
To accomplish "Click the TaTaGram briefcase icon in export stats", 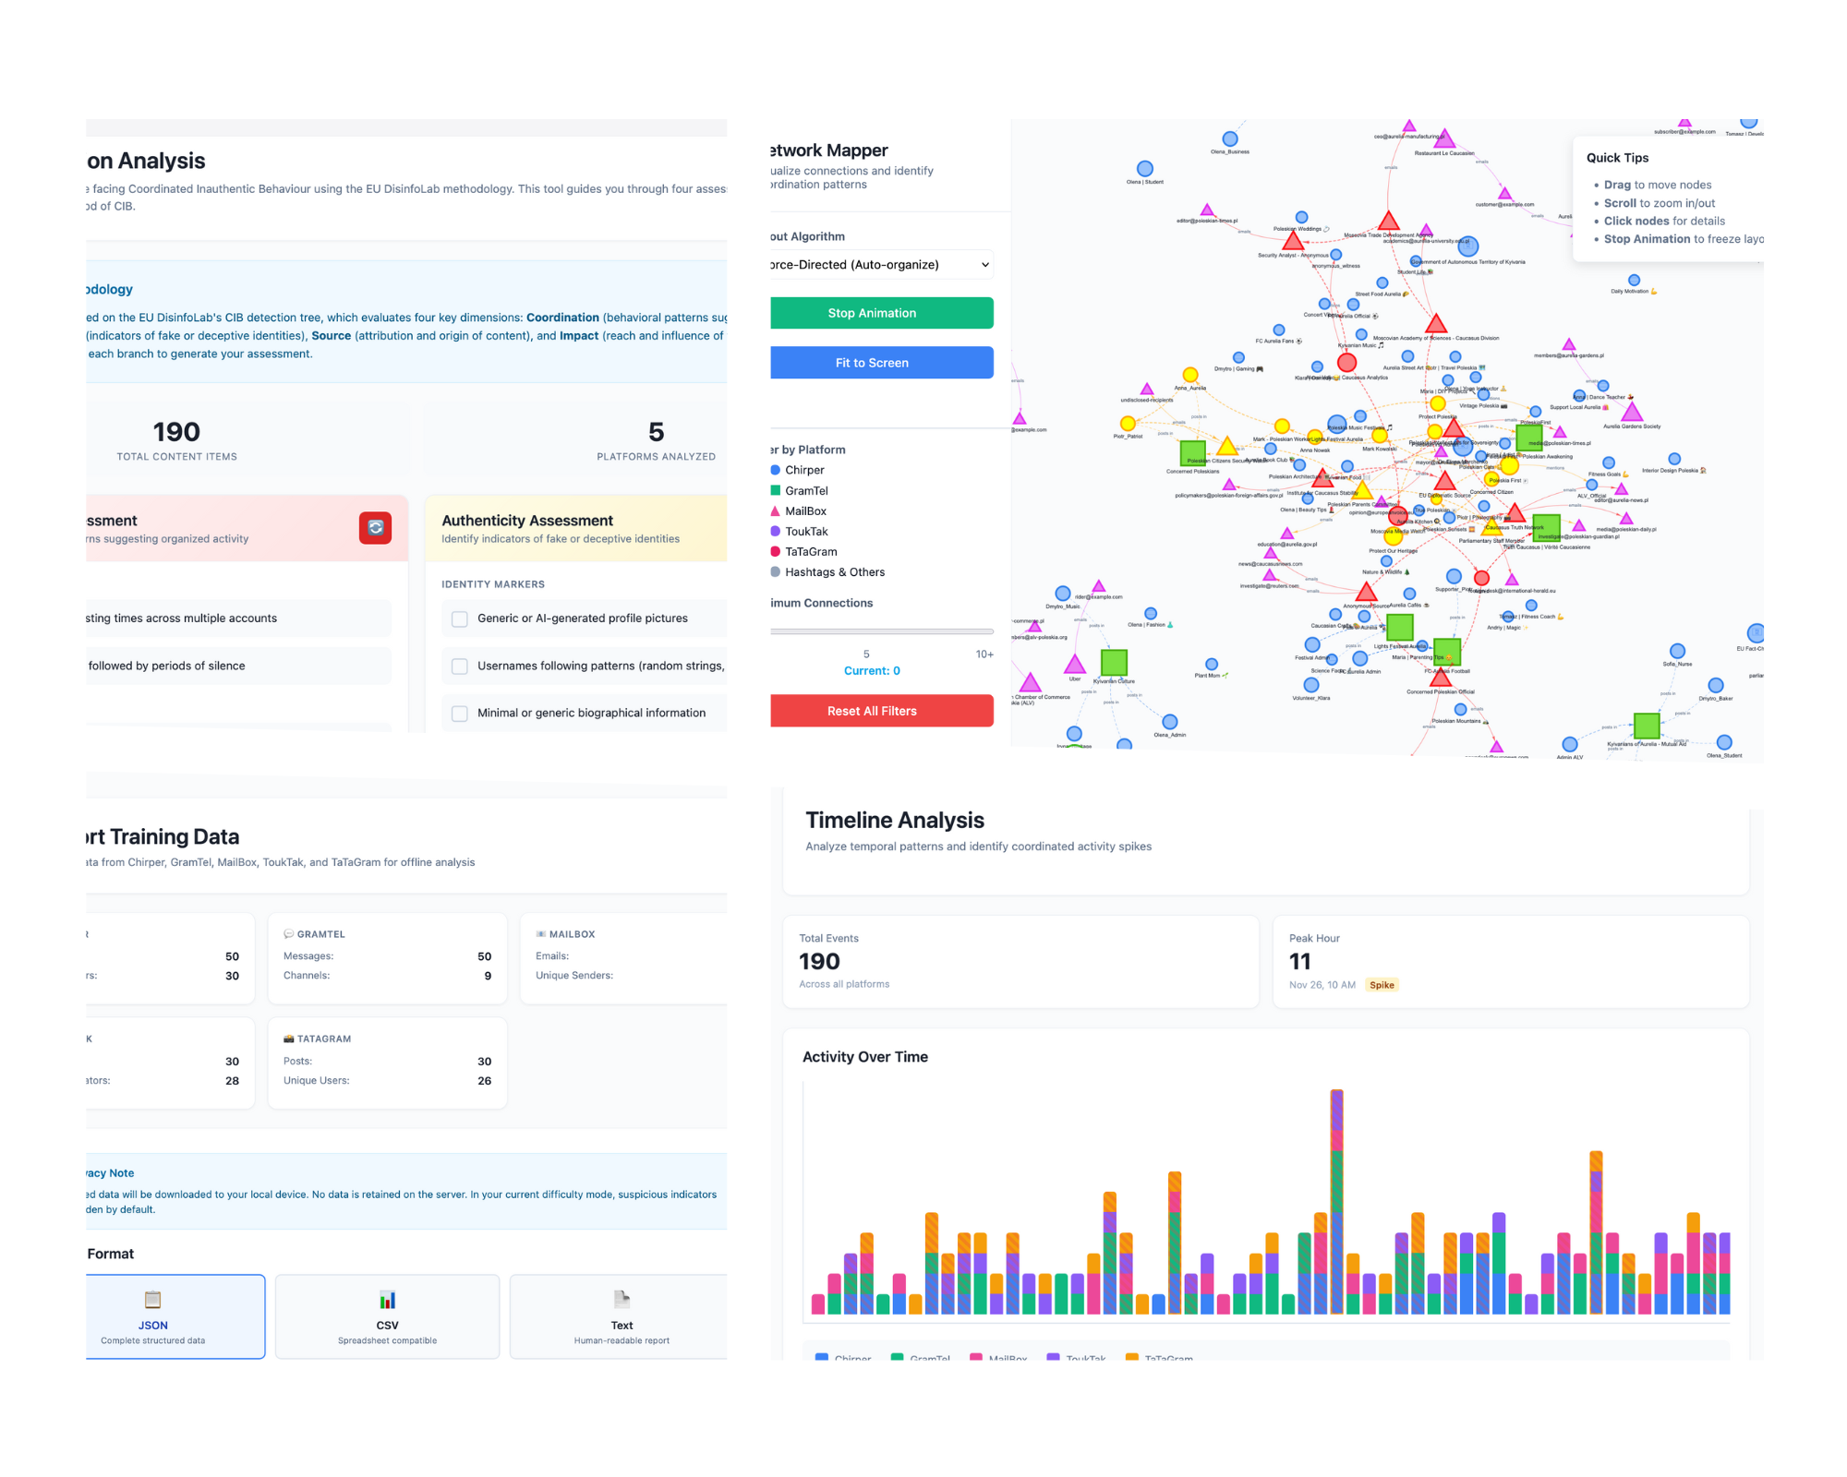I will pyautogui.click(x=289, y=1038).
